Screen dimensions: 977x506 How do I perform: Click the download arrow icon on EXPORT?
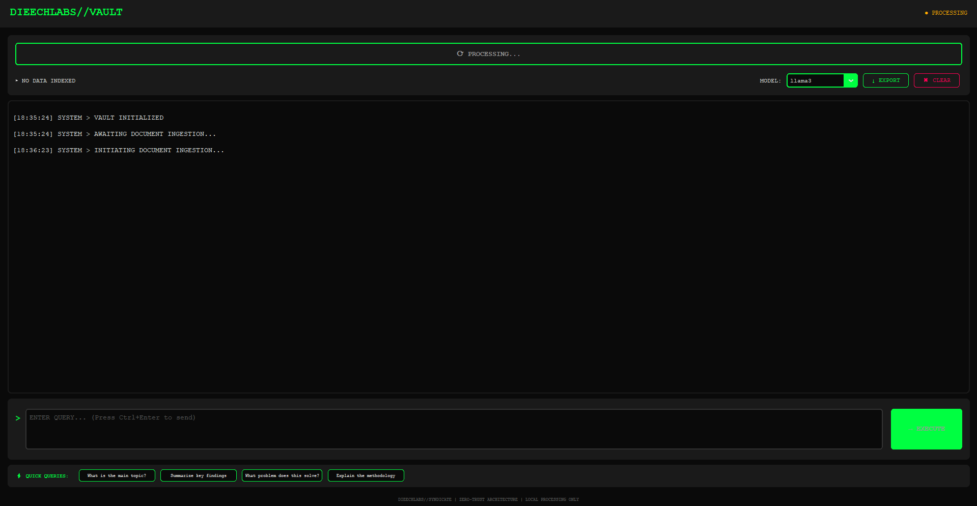[873, 80]
